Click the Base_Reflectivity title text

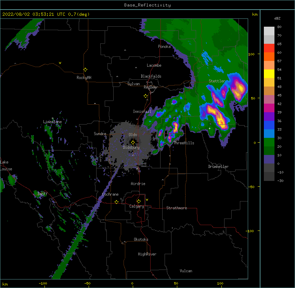tap(147, 5)
